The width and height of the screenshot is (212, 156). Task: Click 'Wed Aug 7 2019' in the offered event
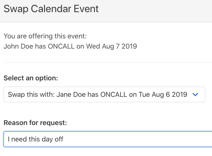coord(112,46)
